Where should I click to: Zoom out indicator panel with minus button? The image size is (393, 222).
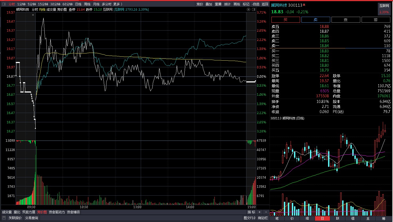pyautogui.click(x=266, y=212)
